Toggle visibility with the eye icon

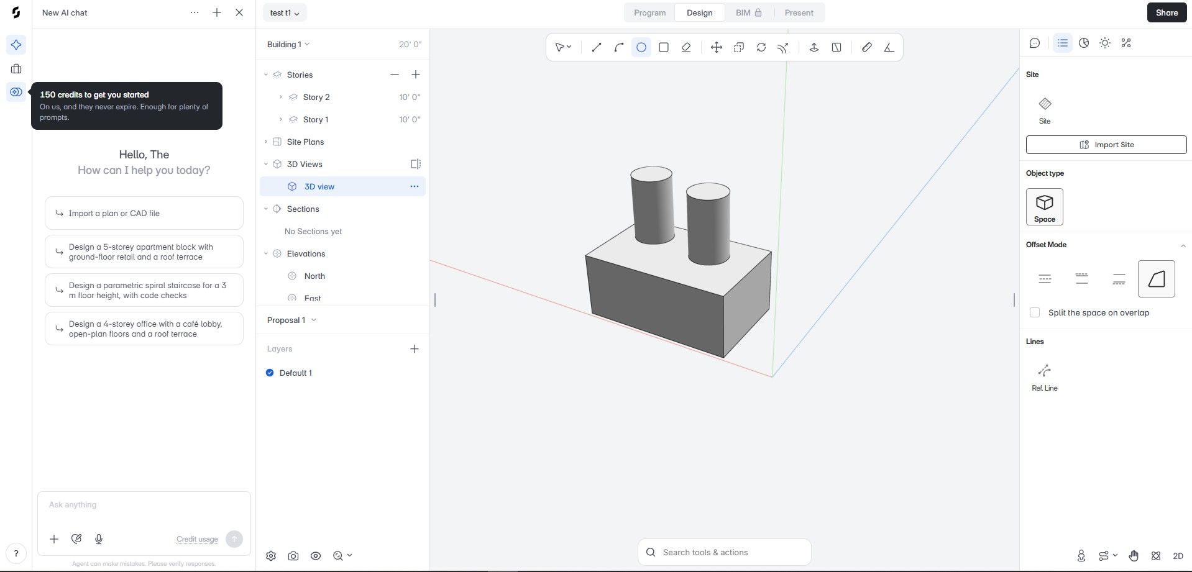pos(316,556)
